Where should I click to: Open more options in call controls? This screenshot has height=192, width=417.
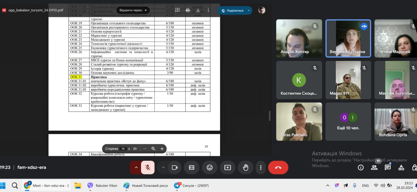(x=261, y=168)
